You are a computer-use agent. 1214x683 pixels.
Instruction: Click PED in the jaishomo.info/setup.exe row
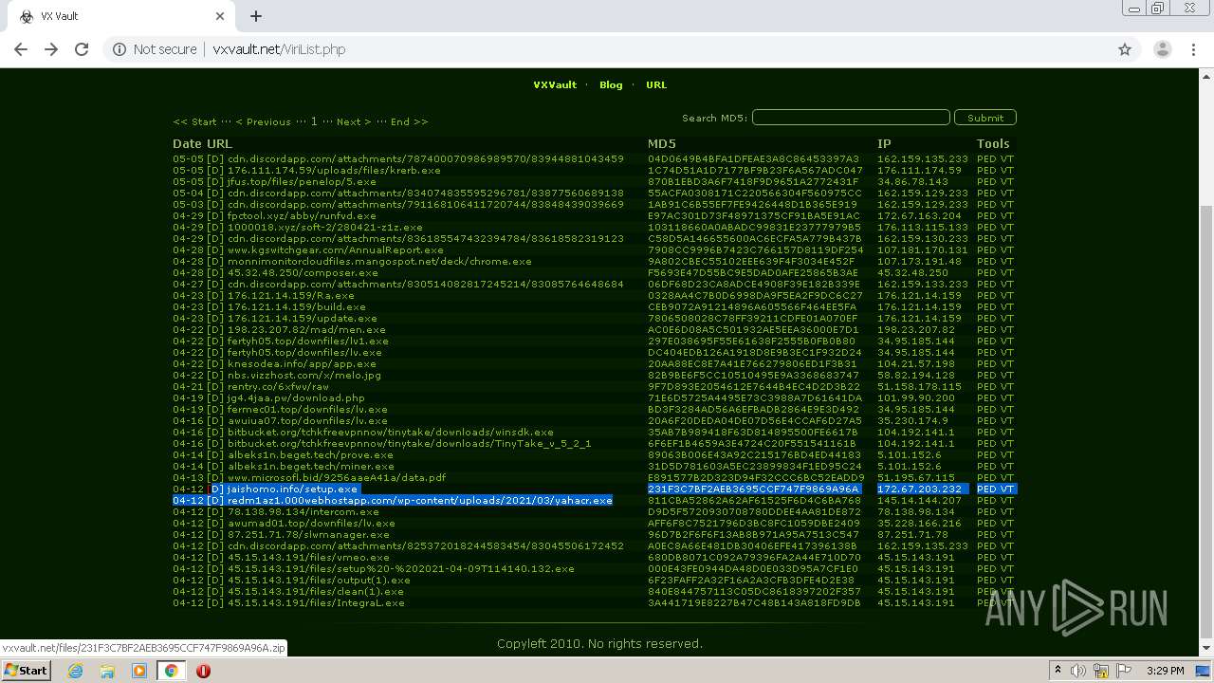(x=986, y=489)
